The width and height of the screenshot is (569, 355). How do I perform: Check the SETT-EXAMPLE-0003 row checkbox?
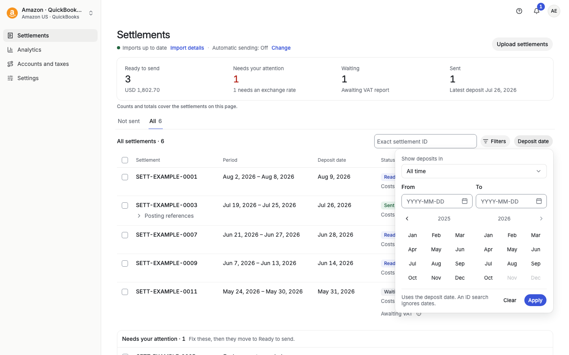coord(125,206)
